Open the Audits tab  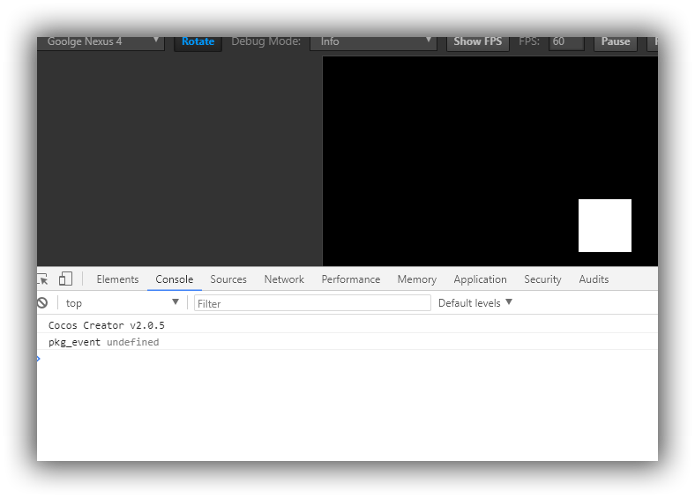coord(594,279)
